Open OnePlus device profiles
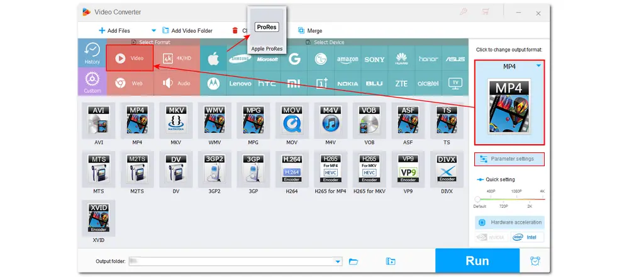The height and width of the screenshot is (277, 629). point(321,84)
